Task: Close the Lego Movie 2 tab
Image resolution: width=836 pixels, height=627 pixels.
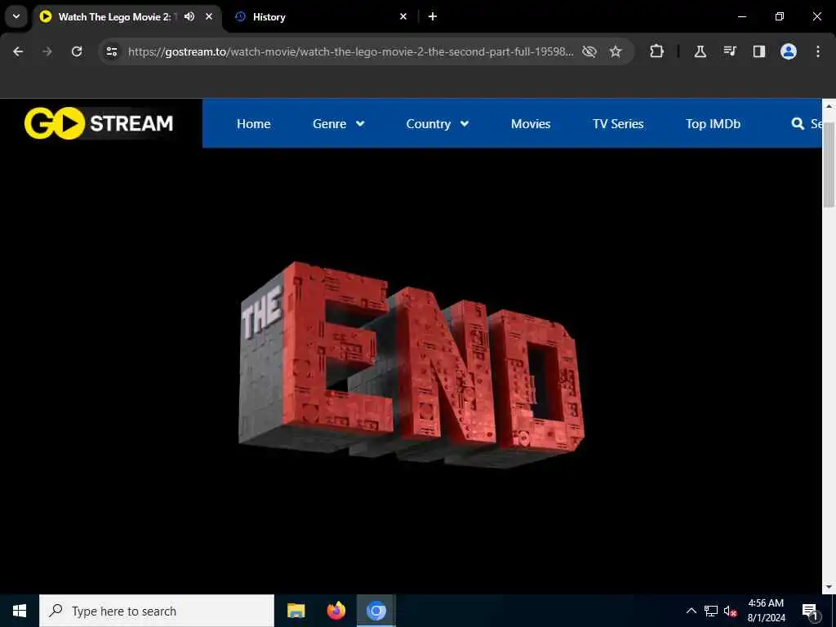Action: click(209, 16)
